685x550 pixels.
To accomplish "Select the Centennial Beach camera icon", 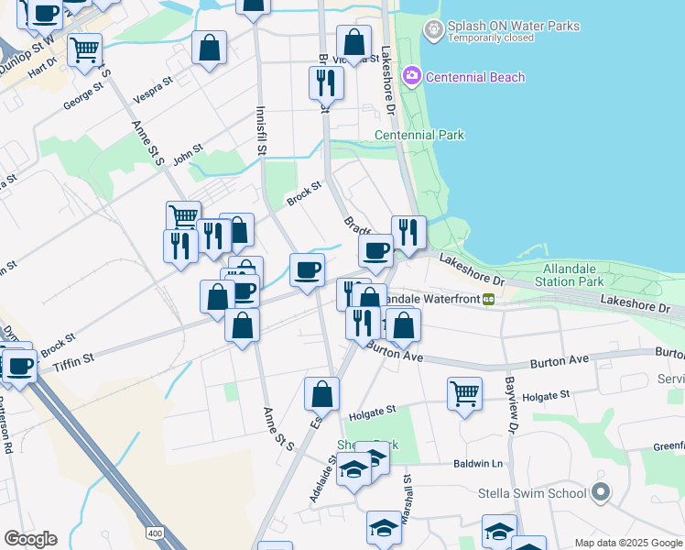I will pyautogui.click(x=411, y=76).
